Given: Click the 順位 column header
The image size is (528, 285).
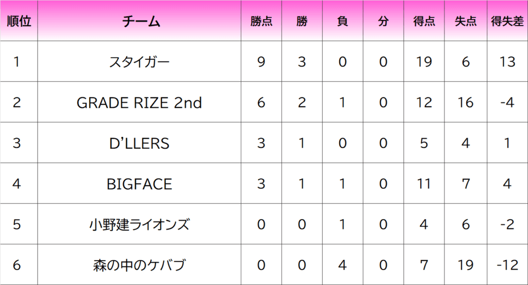Looking at the screenshot, I should [19, 21].
